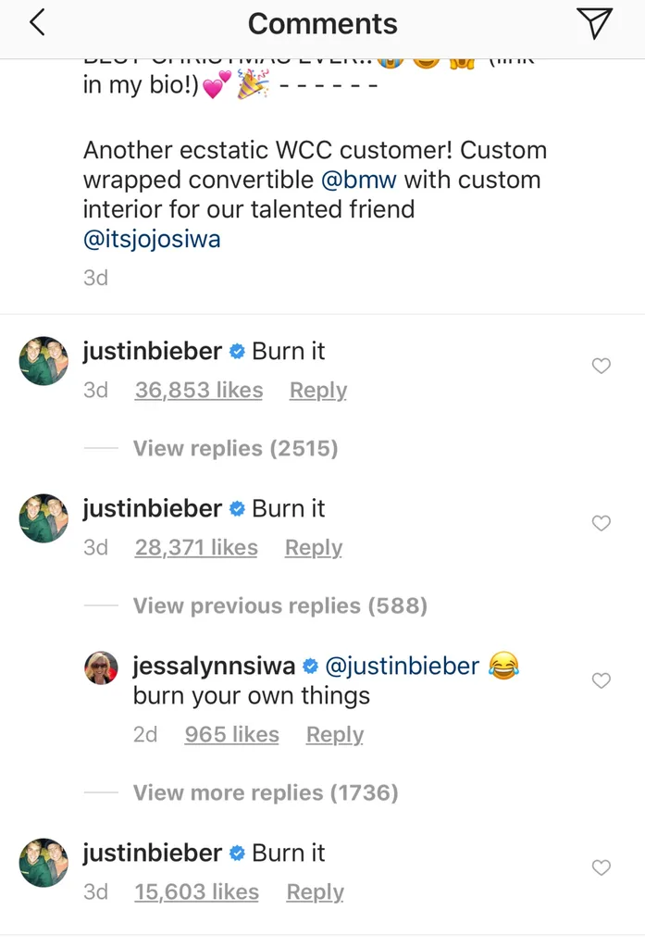Screen dimensions: 645x947
Task: Expand View replies (2515)
Action: pyautogui.click(x=236, y=448)
